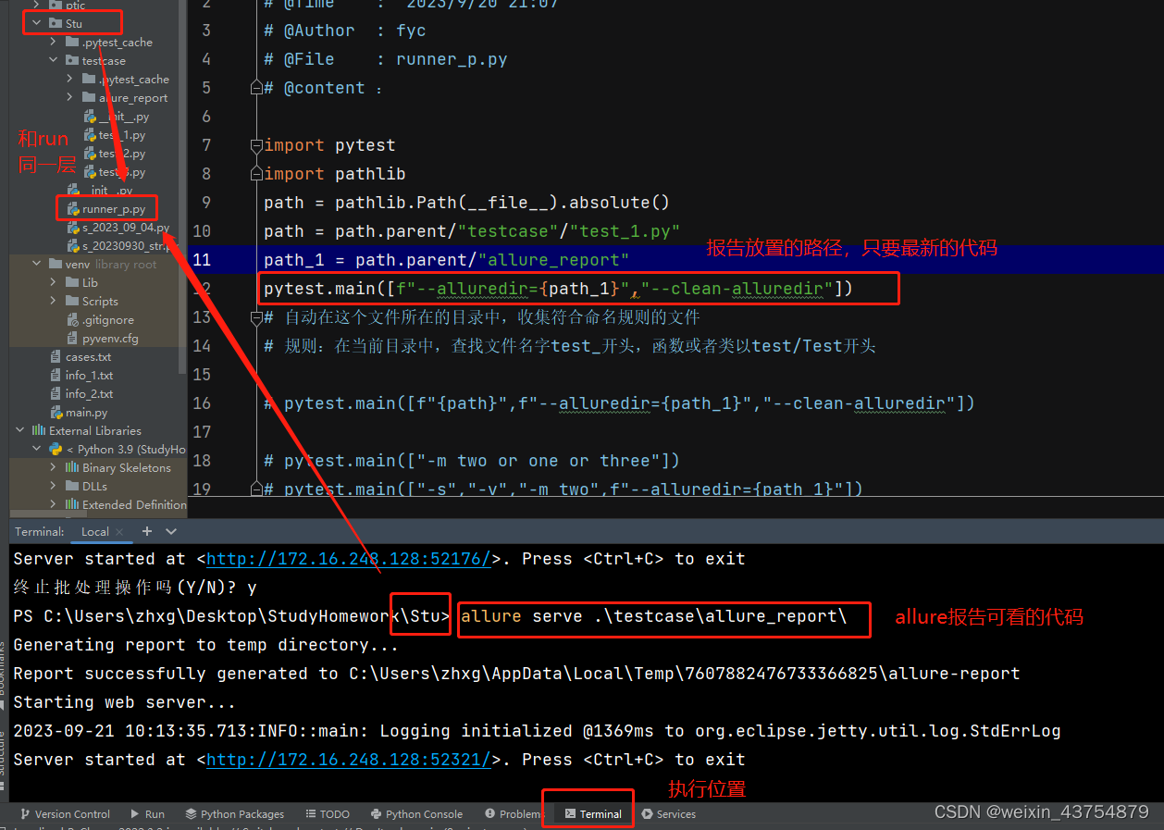Click the info_1.txt file icon
The width and height of the screenshot is (1164, 830).
click(56, 375)
